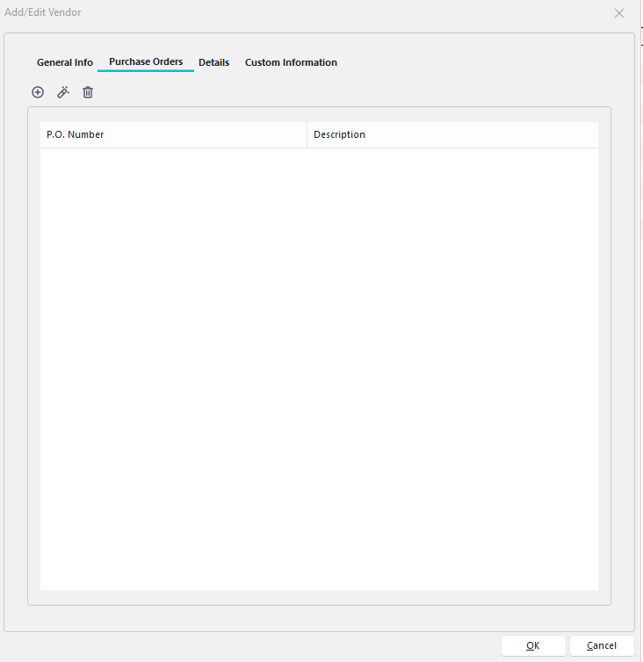Viewport: 643px width, 662px height.
Task: Click the Description column header
Action: tap(452, 134)
